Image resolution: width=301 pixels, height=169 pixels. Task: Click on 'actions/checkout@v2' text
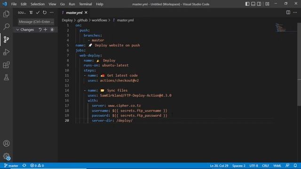point(119,80)
